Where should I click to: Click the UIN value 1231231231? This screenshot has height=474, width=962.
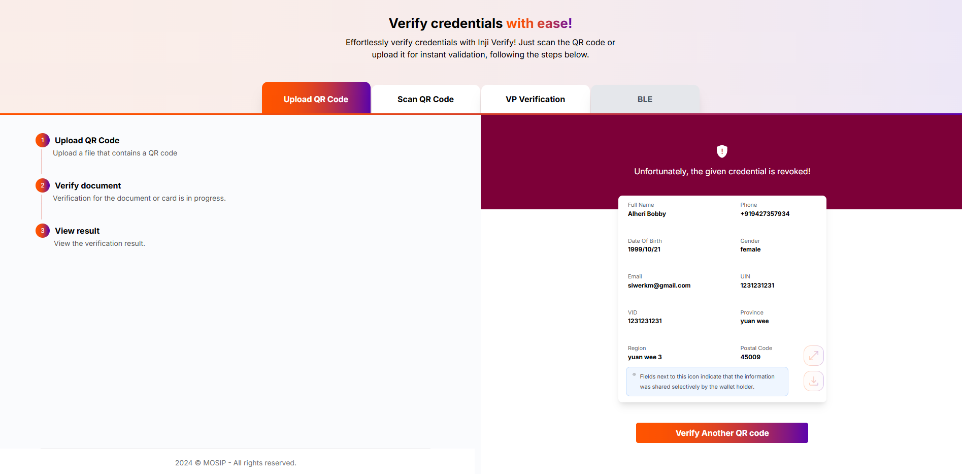tap(757, 286)
